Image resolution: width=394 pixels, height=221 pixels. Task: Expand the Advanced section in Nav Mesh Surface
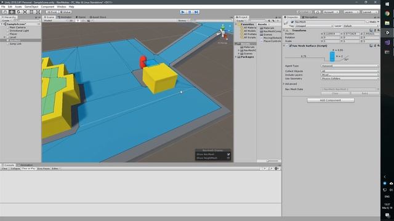(x=284, y=84)
